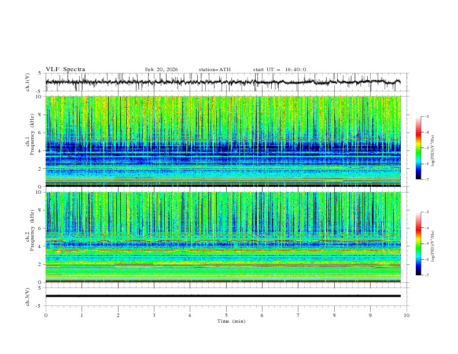Click the "-7" label on ch.2 color bar
The image size is (458, 354).
(426, 275)
